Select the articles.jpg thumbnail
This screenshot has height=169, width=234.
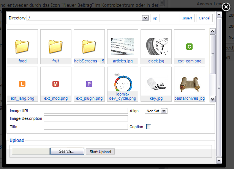pyautogui.click(x=123, y=46)
